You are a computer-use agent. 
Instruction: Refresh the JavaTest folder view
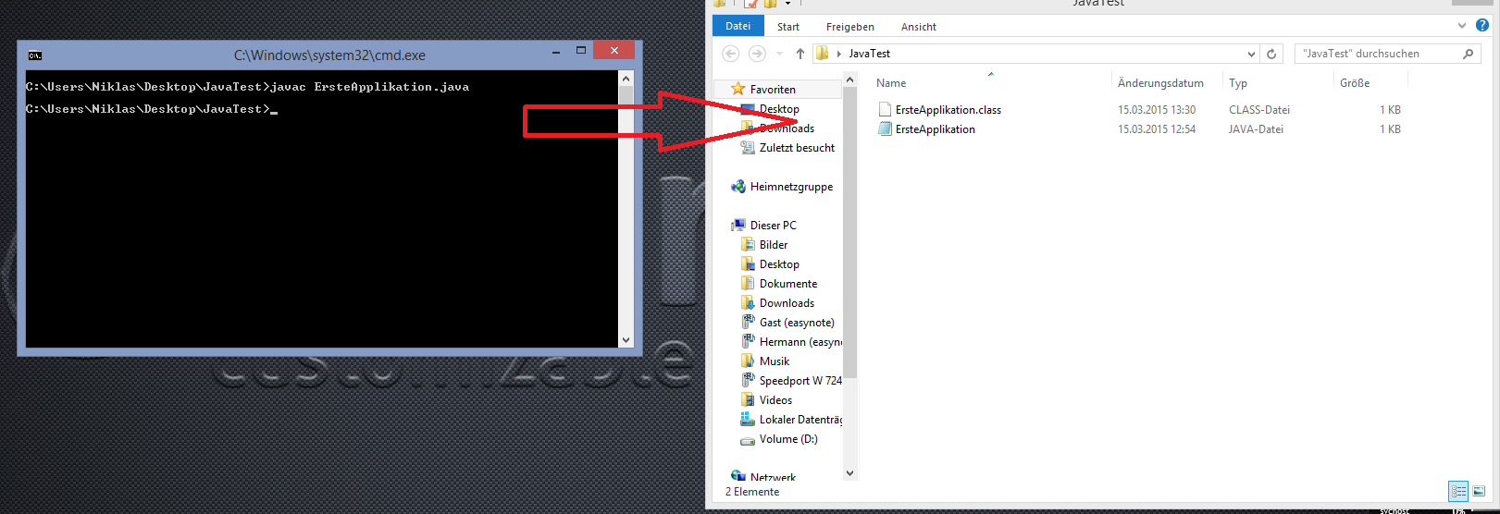(1271, 54)
